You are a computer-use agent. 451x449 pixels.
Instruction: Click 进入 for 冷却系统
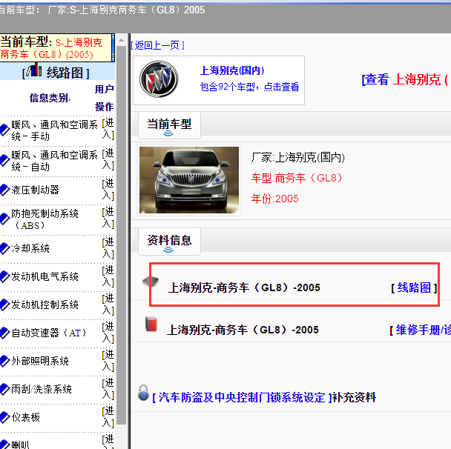coord(108,248)
